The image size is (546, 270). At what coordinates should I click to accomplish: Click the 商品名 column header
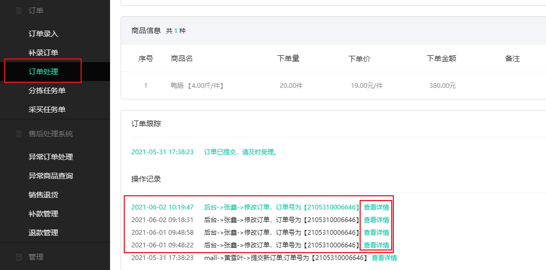(182, 58)
